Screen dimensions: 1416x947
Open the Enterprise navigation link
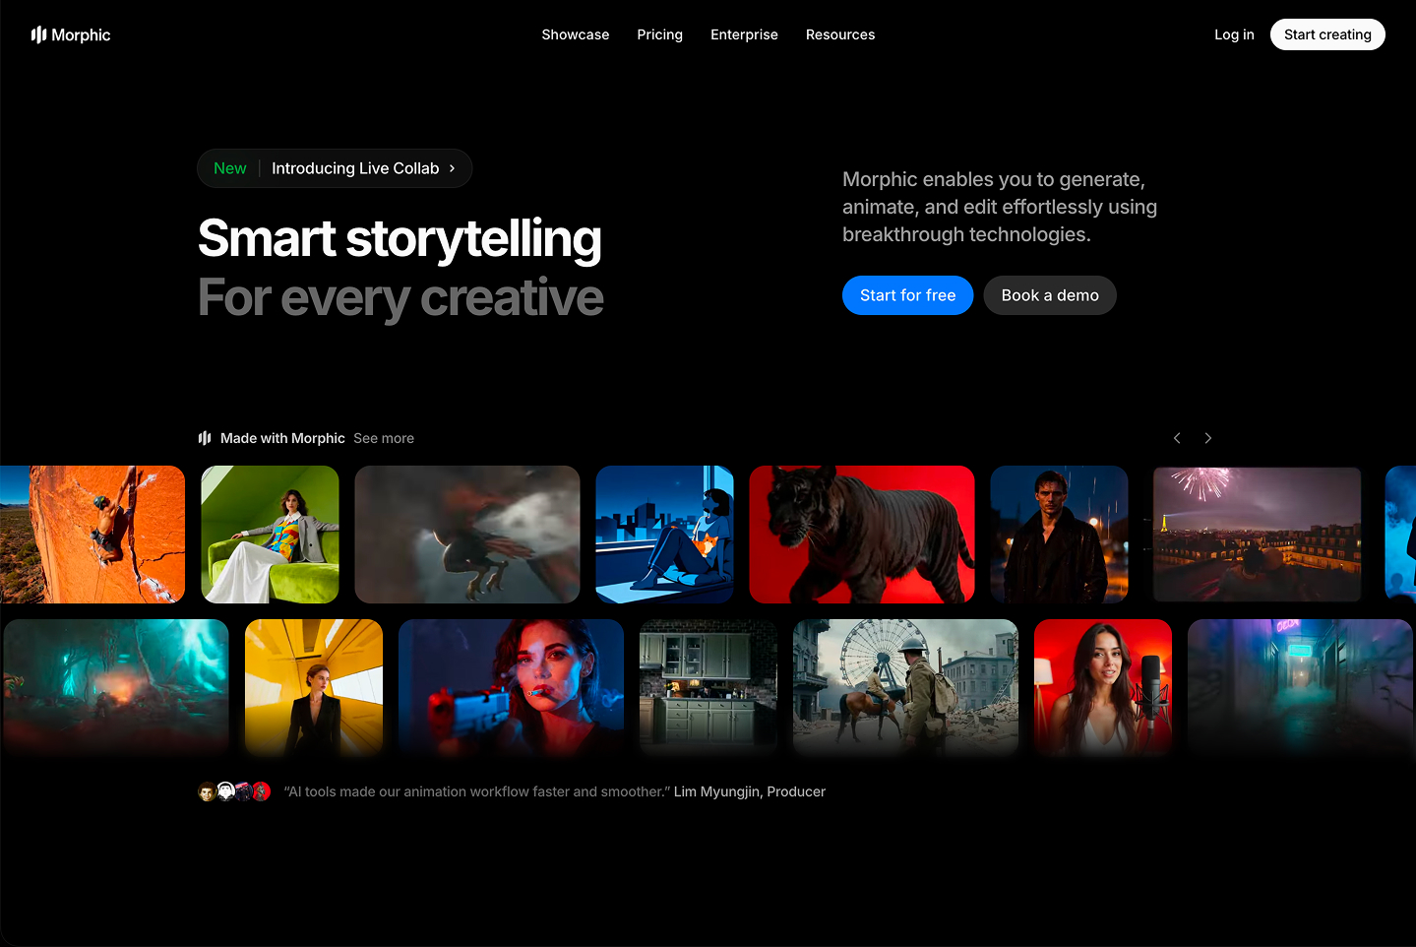tap(744, 34)
